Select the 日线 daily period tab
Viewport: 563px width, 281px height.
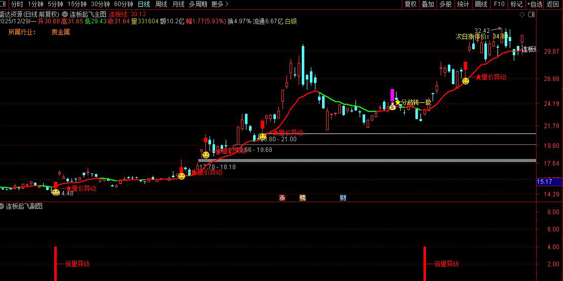(x=144, y=4)
